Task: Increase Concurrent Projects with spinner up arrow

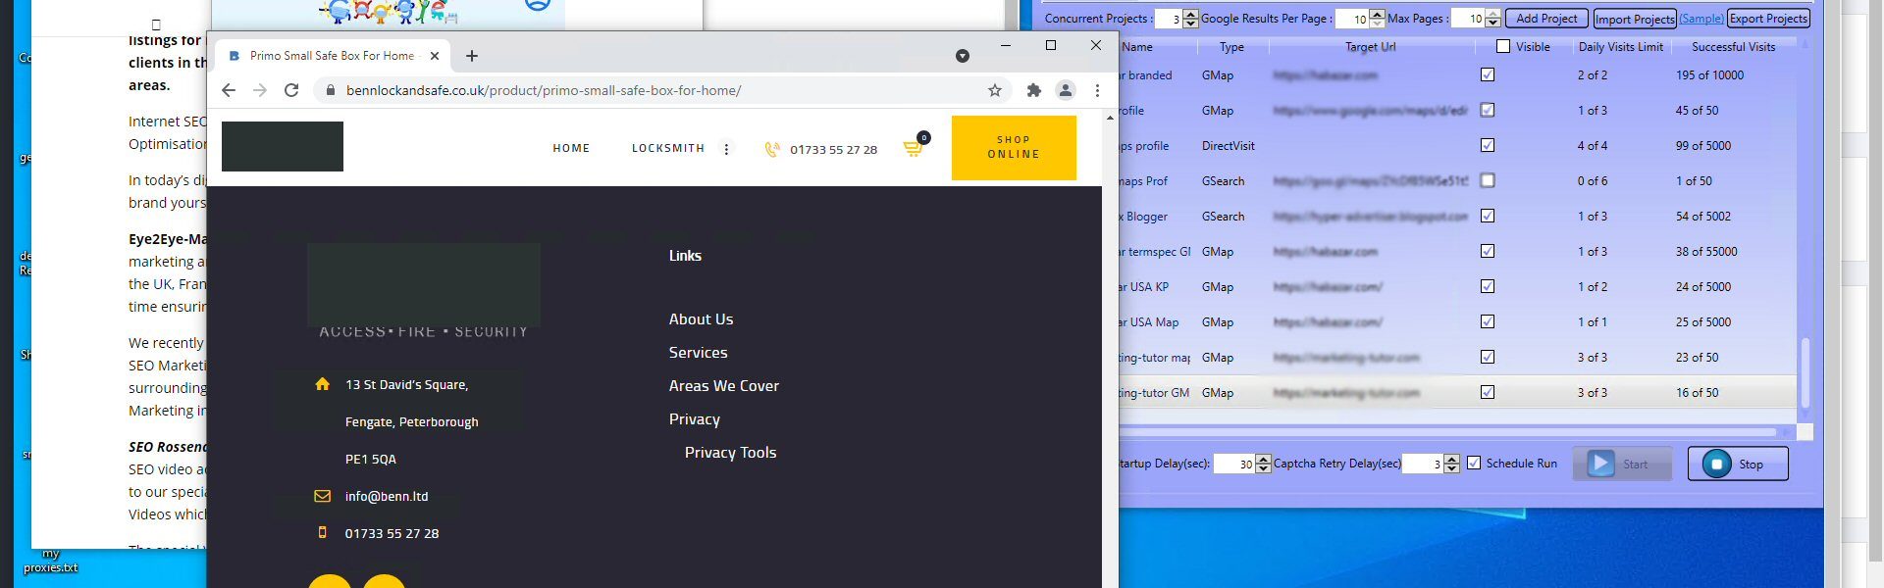Action: [x=1191, y=14]
